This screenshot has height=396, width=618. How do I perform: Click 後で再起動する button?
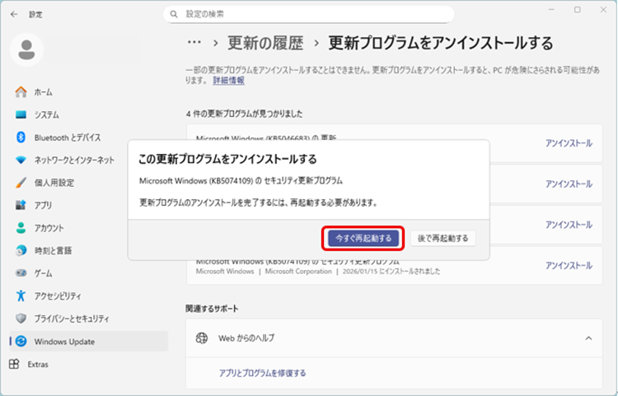(442, 238)
